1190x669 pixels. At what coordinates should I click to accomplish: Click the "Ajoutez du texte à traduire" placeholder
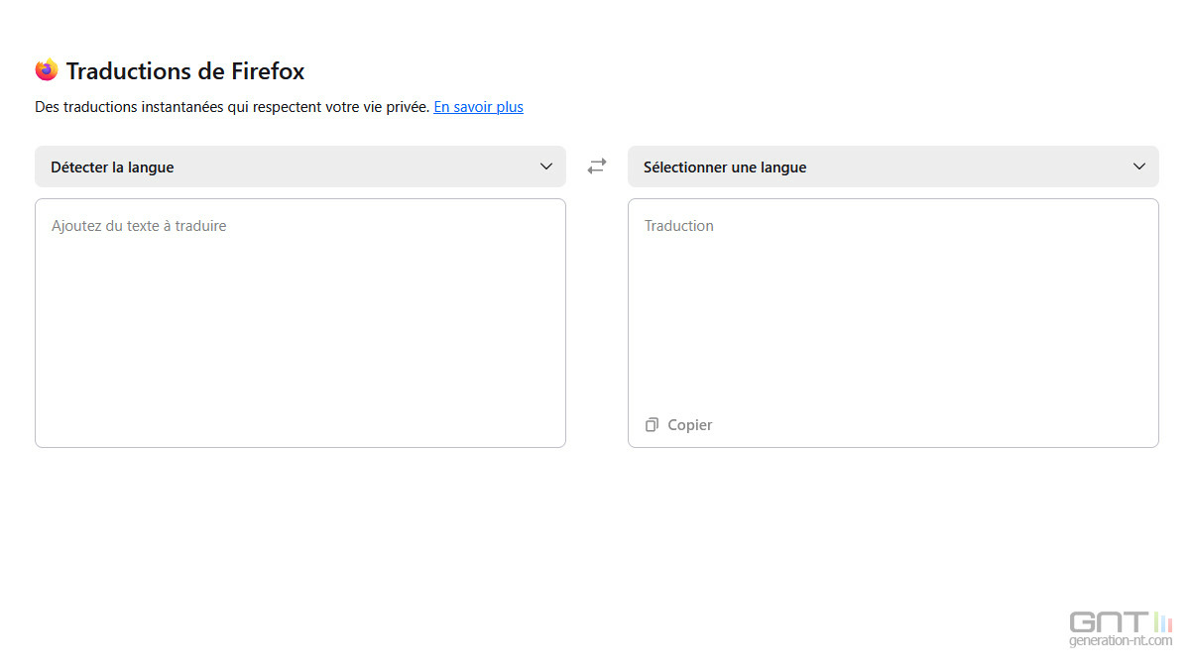(x=139, y=226)
